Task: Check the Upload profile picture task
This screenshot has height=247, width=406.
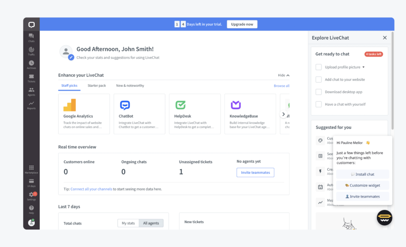Action: coord(318,67)
